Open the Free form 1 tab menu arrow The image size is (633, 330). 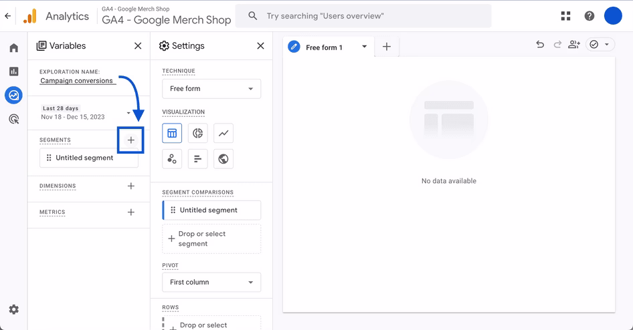364,47
